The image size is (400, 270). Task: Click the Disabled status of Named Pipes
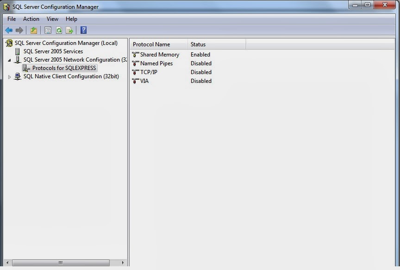click(x=201, y=63)
